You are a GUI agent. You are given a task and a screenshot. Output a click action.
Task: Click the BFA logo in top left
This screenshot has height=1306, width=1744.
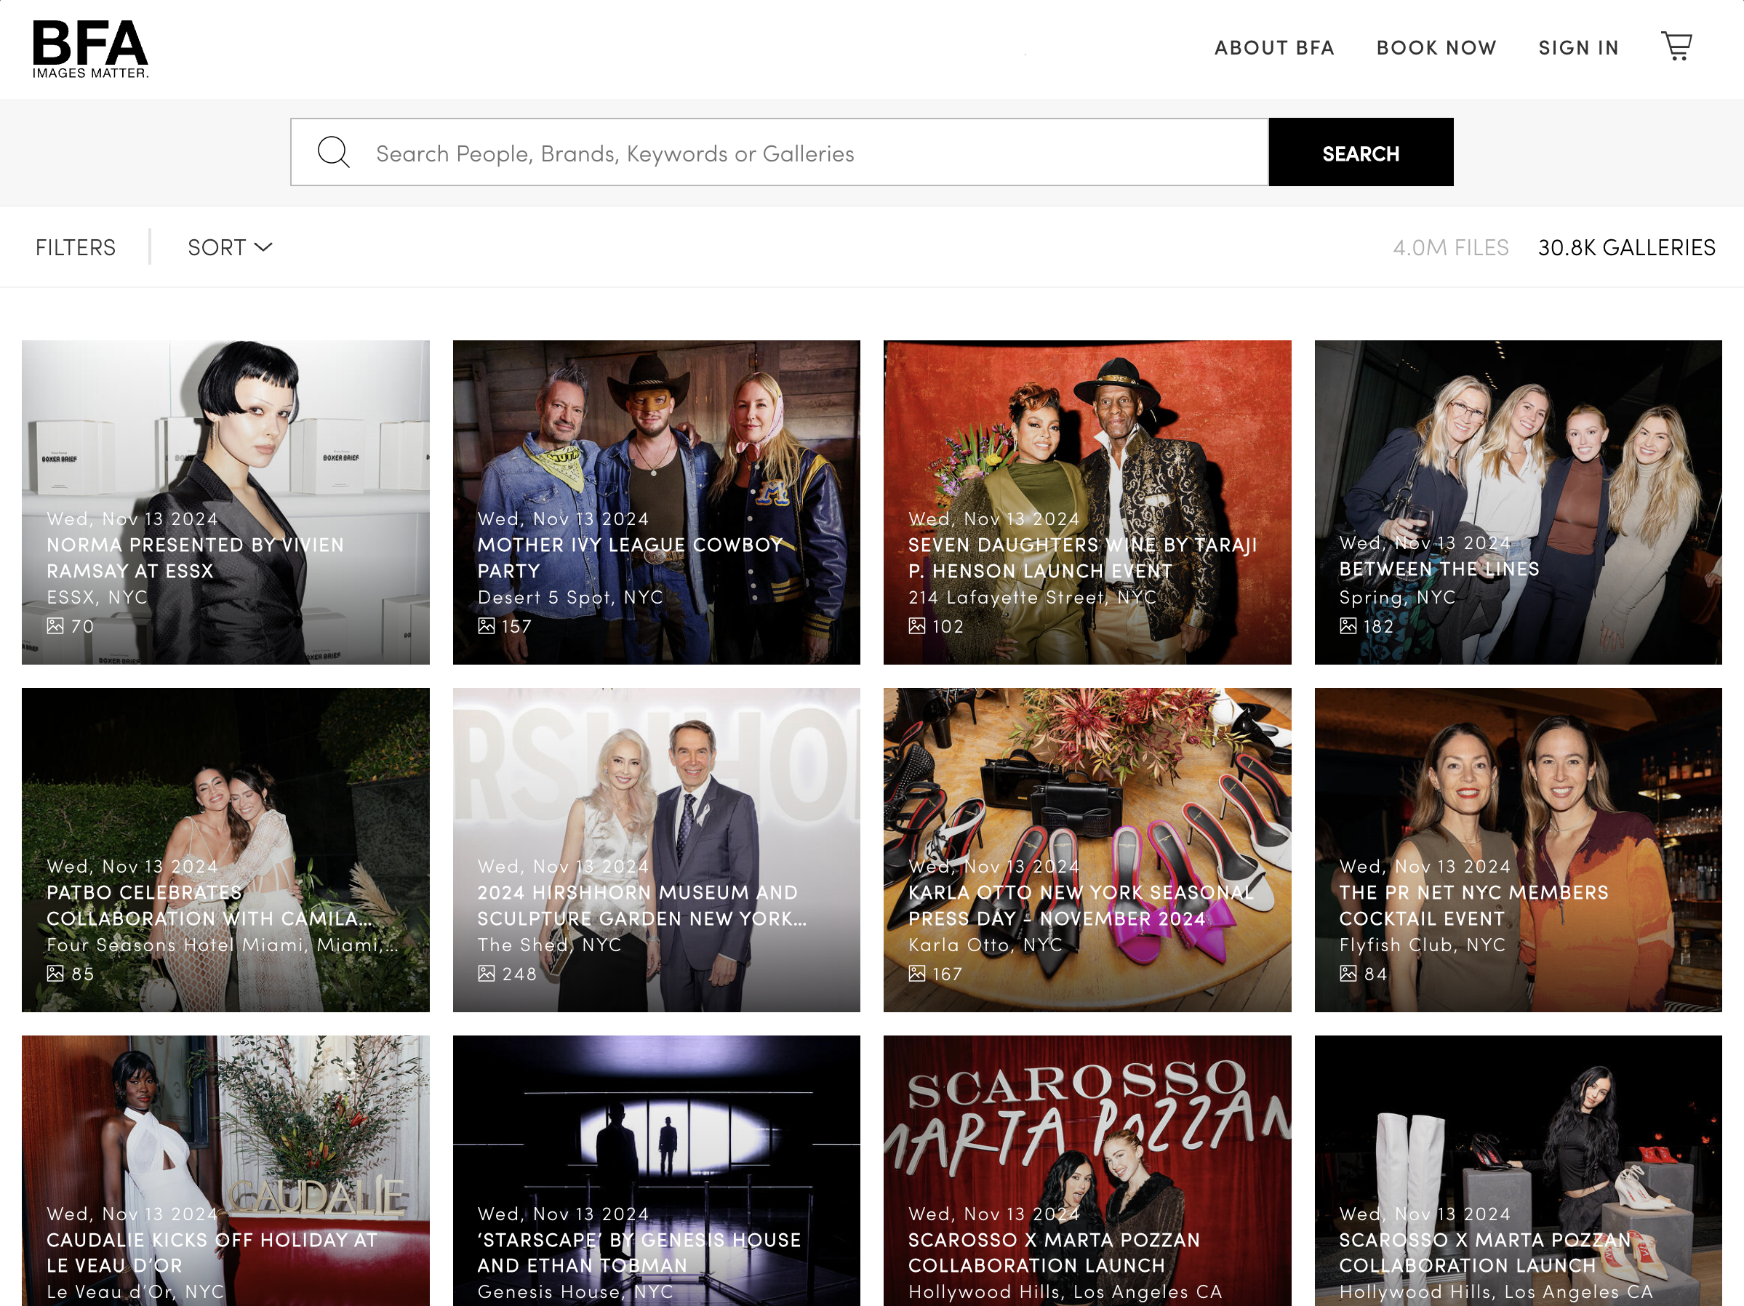pyautogui.click(x=89, y=48)
